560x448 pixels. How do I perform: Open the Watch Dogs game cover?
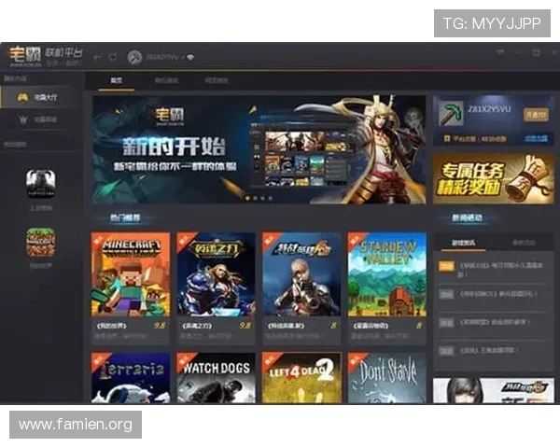coord(216,377)
